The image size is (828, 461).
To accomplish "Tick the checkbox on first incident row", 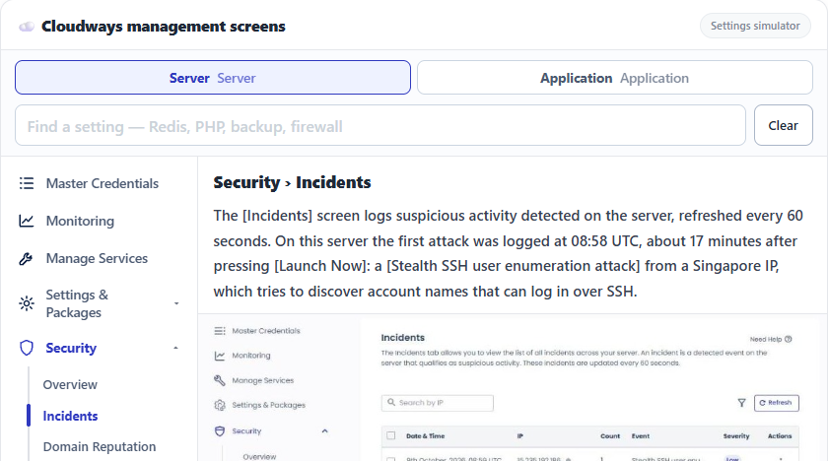I will (390, 459).
